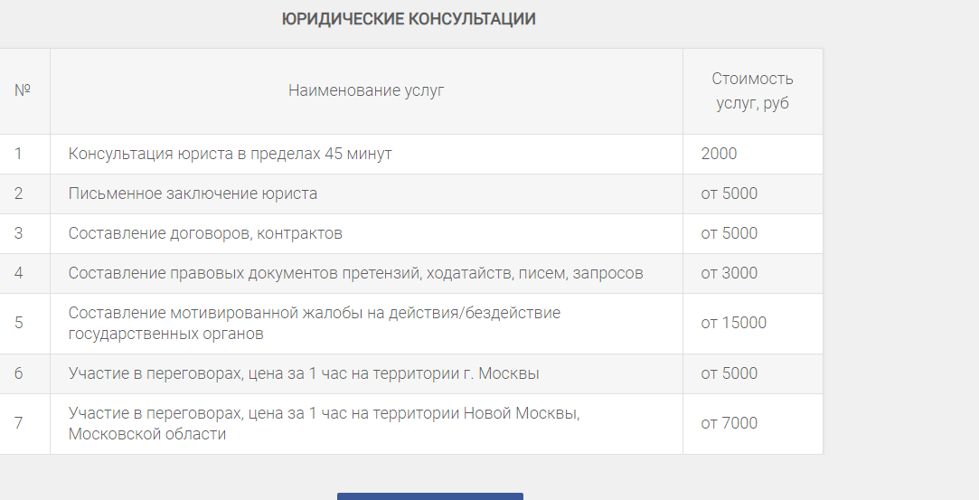Select negotiation service for "г. Москвы"
The image size is (979, 500).
(304, 373)
